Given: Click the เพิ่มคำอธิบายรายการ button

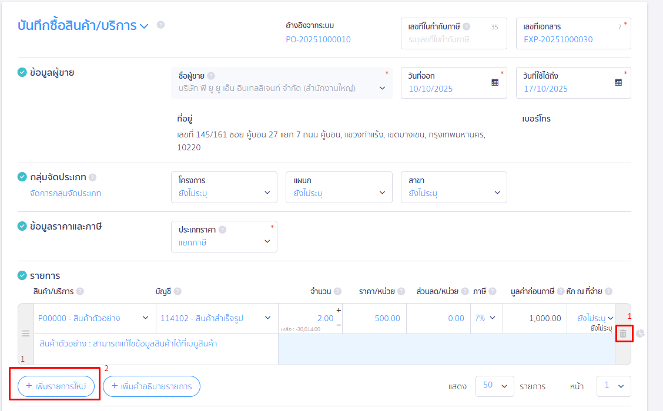Looking at the screenshot, I should coord(152,386).
